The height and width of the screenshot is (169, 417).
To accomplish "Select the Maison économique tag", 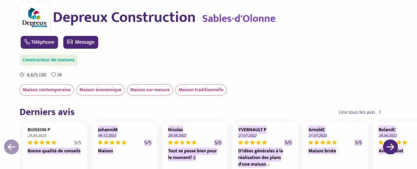I will click(x=101, y=90).
